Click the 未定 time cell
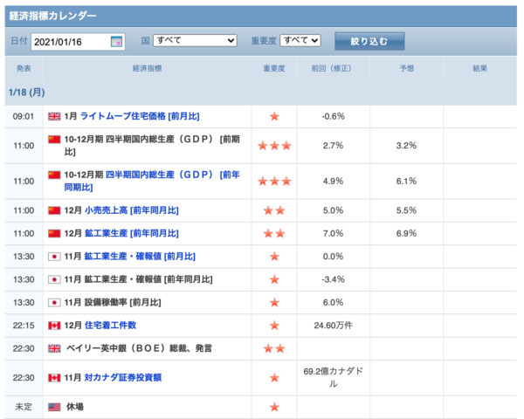This screenshot has width=524, height=419. (x=24, y=407)
